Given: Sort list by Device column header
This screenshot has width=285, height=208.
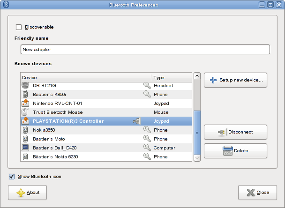Looking at the screenshot, I should (86, 78).
